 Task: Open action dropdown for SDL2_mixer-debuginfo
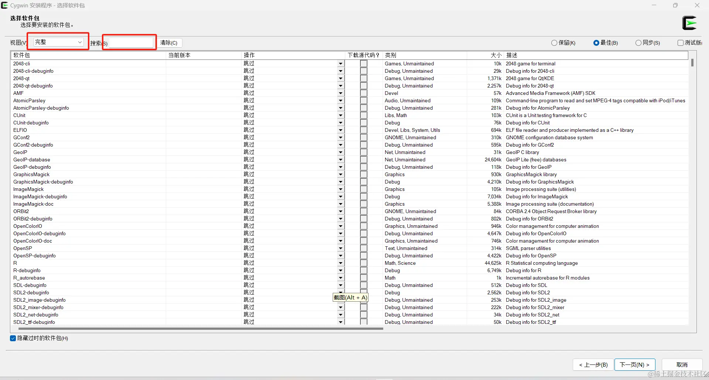(340, 308)
